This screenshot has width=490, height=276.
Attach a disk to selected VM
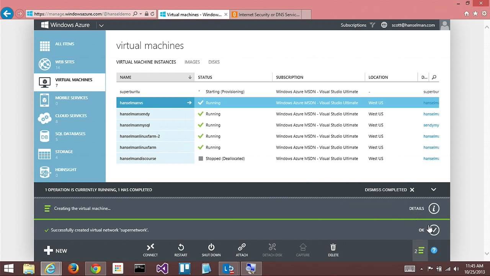point(242,250)
